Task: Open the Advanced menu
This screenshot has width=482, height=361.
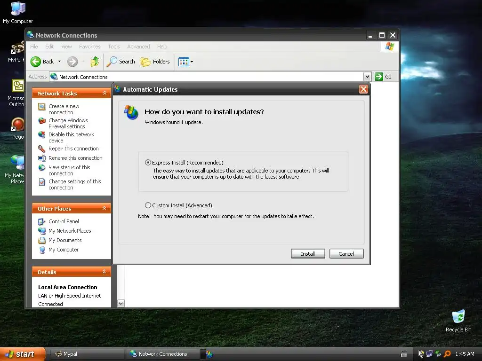Action: [138, 47]
